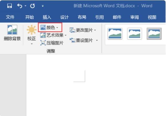Expand the 颜色 dropdown arrow
Screen dimensions: 166x116
[57, 28]
